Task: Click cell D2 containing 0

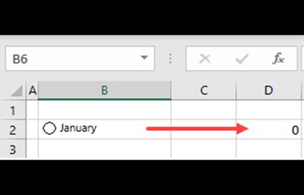Action: [x=269, y=129]
